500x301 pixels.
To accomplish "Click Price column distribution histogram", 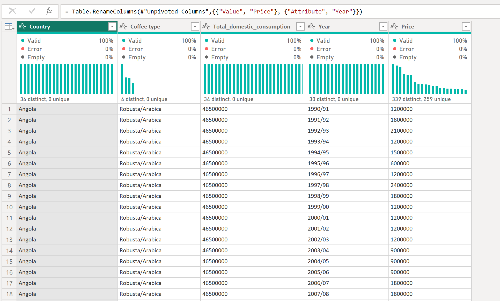I will pos(430,79).
